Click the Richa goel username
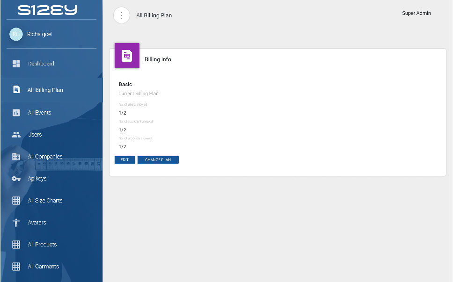Screen dimensions: 453x282 [40, 34]
